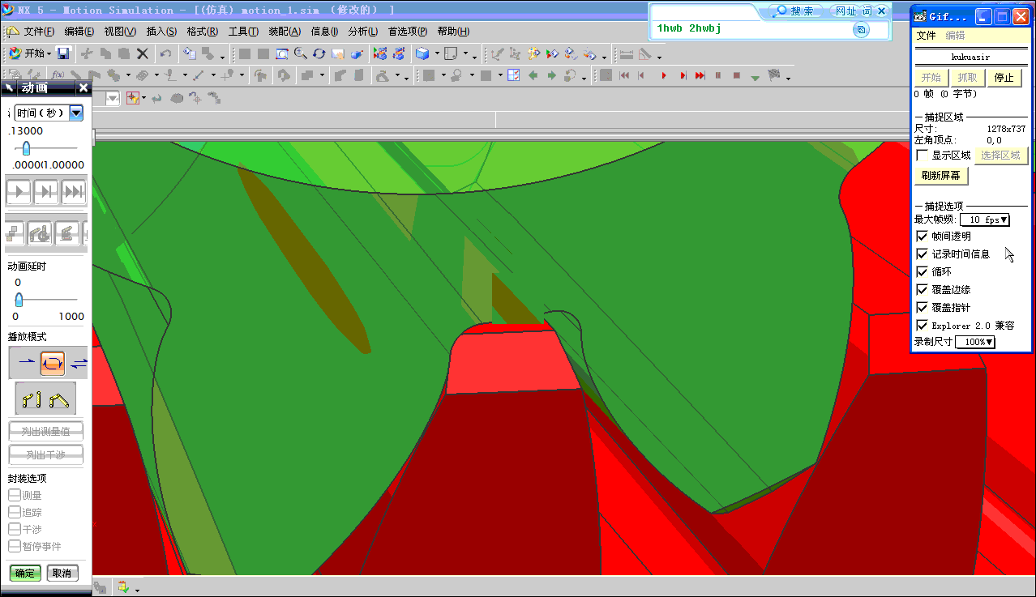This screenshot has height=597, width=1036.
Task: Select the Pan hand tool
Action: point(337,53)
